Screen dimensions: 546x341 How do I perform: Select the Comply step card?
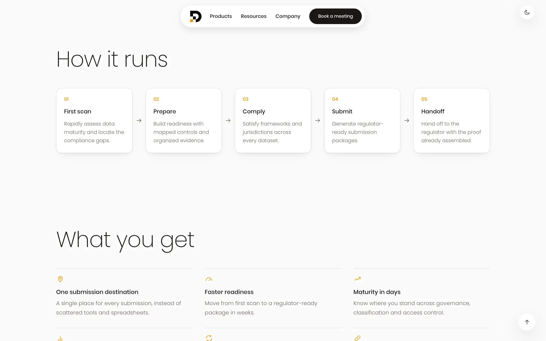point(273,120)
